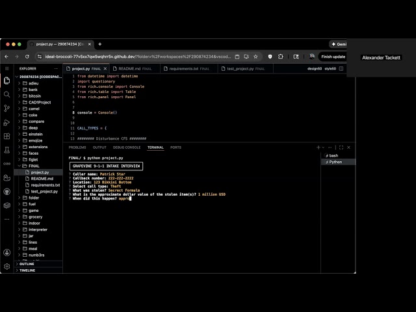Open the Search view in activity bar
The image size is (416, 312).
[x=7, y=94]
